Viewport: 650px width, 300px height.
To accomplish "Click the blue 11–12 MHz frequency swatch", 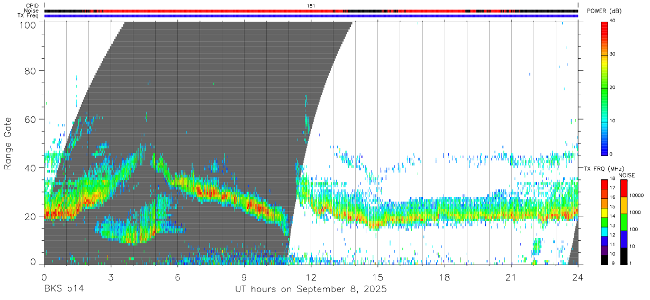I will click(604, 241).
